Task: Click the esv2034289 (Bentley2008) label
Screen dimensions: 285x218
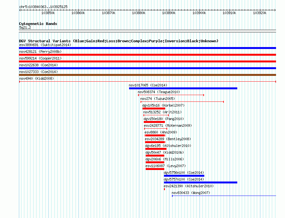Action: (x=168, y=139)
